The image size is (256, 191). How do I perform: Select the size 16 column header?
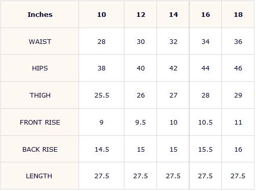tap(206, 14)
